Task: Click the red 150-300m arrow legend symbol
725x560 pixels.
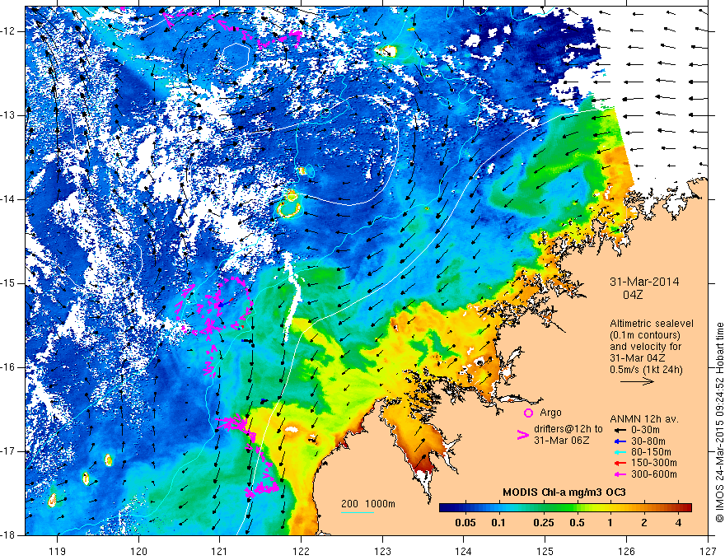Action: click(x=619, y=463)
